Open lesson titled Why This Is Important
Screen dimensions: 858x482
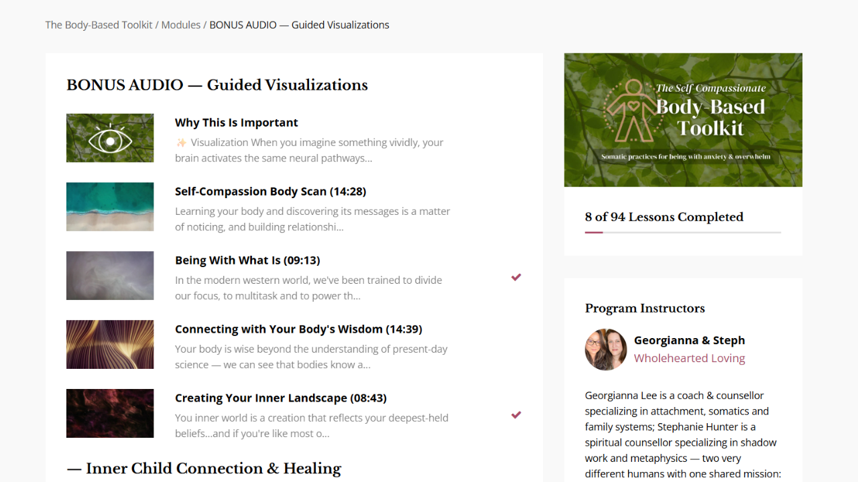(237, 123)
